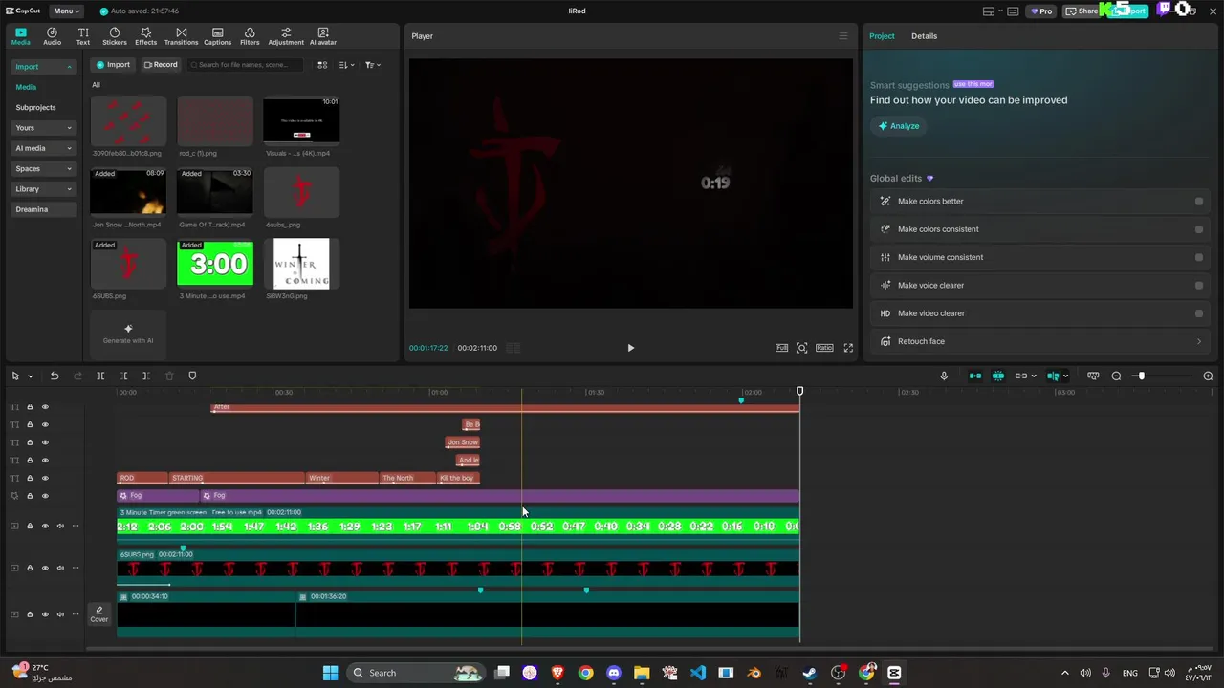Viewport: 1224px width, 688px height.
Task: Open the Transitions panel
Action: 181,36
